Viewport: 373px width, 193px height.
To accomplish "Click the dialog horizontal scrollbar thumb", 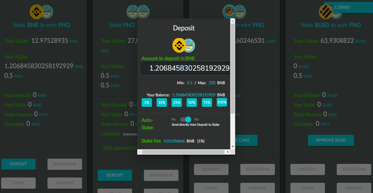I will coord(183,152).
